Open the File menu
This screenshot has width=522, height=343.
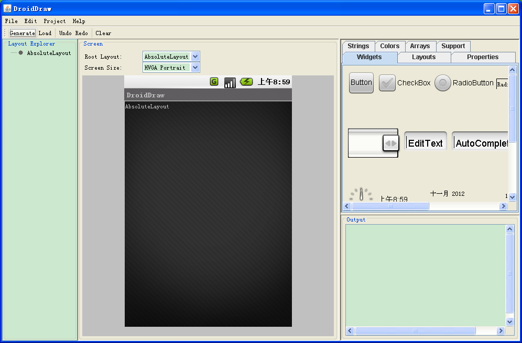point(12,21)
